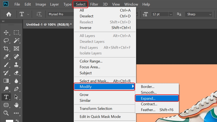
Task: Open the Edit menu
Action: point(28,4)
